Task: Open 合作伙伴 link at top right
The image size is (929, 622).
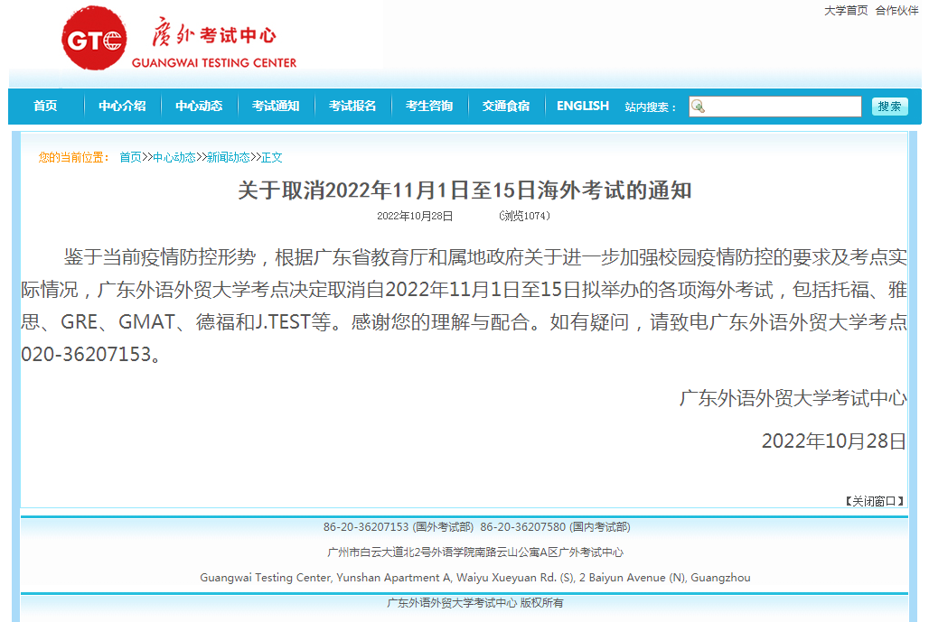Action: click(x=897, y=11)
